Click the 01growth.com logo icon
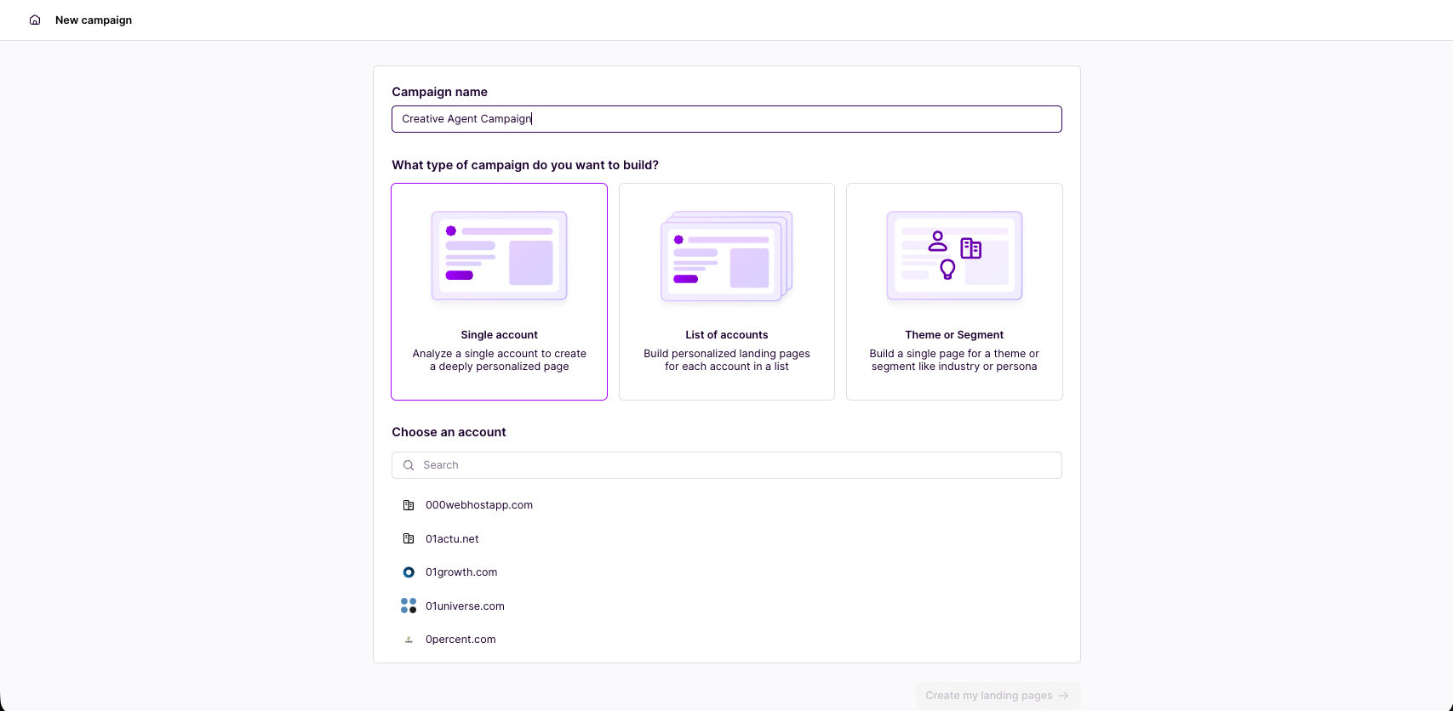This screenshot has width=1453, height=711. (409, 572)
